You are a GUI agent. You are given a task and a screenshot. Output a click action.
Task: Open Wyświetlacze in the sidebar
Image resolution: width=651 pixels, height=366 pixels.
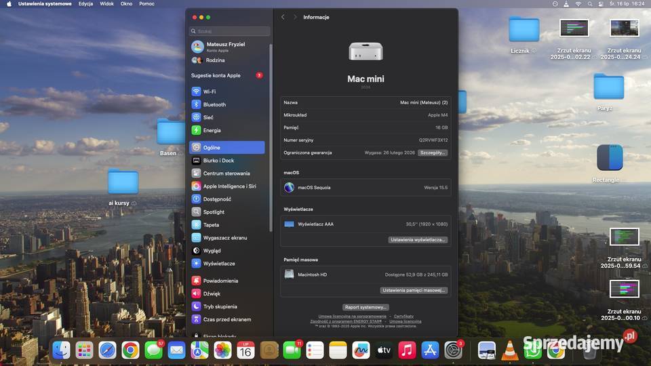tap(226, 264)
